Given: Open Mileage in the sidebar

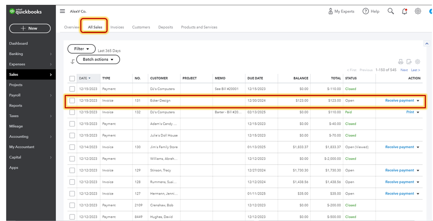Looking at the screenshot, I should 16,126.
